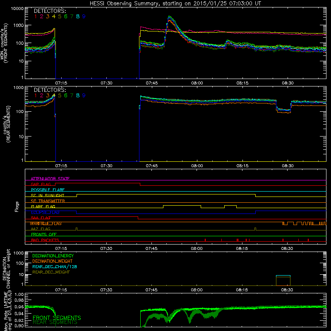
Task: Select detector 5 in the rear segments legend
Action: coord(60,96)
